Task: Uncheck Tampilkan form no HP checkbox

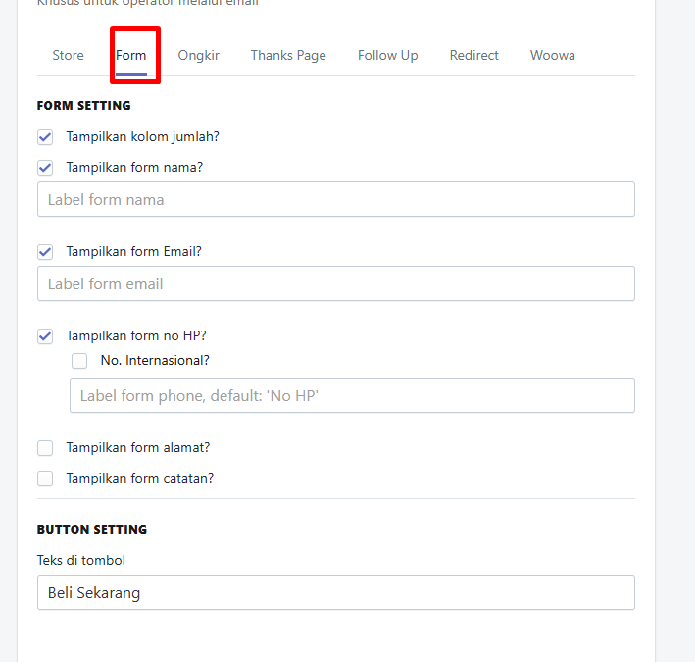Action: click(45, 336)
